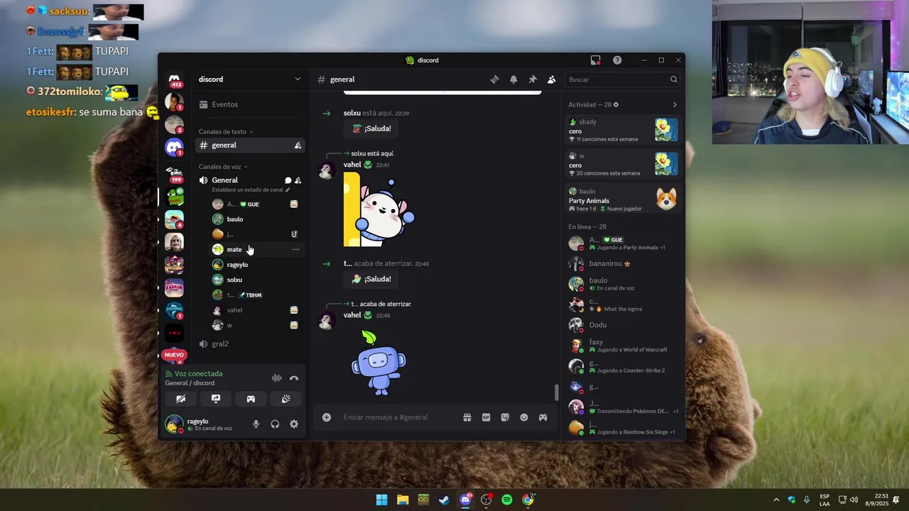Viewport: 909px width, 511px height.
Task: Open apps controller icon in message bar
Action: pyautogui.click(x=543, y=417)
